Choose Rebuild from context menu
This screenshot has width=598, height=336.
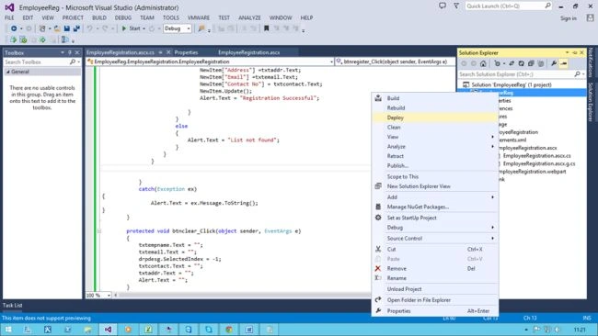click(435, 108)
